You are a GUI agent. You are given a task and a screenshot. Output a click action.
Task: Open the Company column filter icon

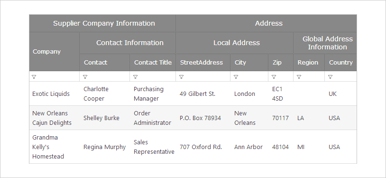(x=34, y=77)
